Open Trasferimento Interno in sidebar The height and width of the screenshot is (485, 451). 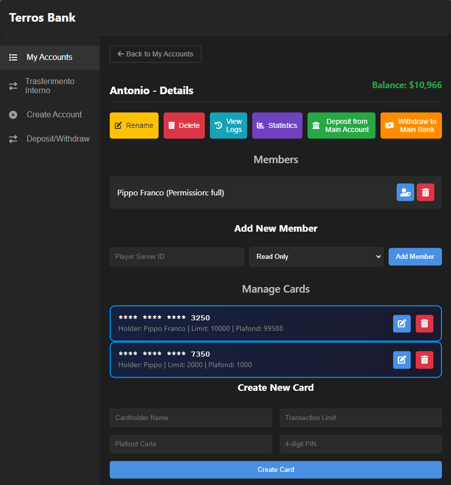[x=50, y=86]
